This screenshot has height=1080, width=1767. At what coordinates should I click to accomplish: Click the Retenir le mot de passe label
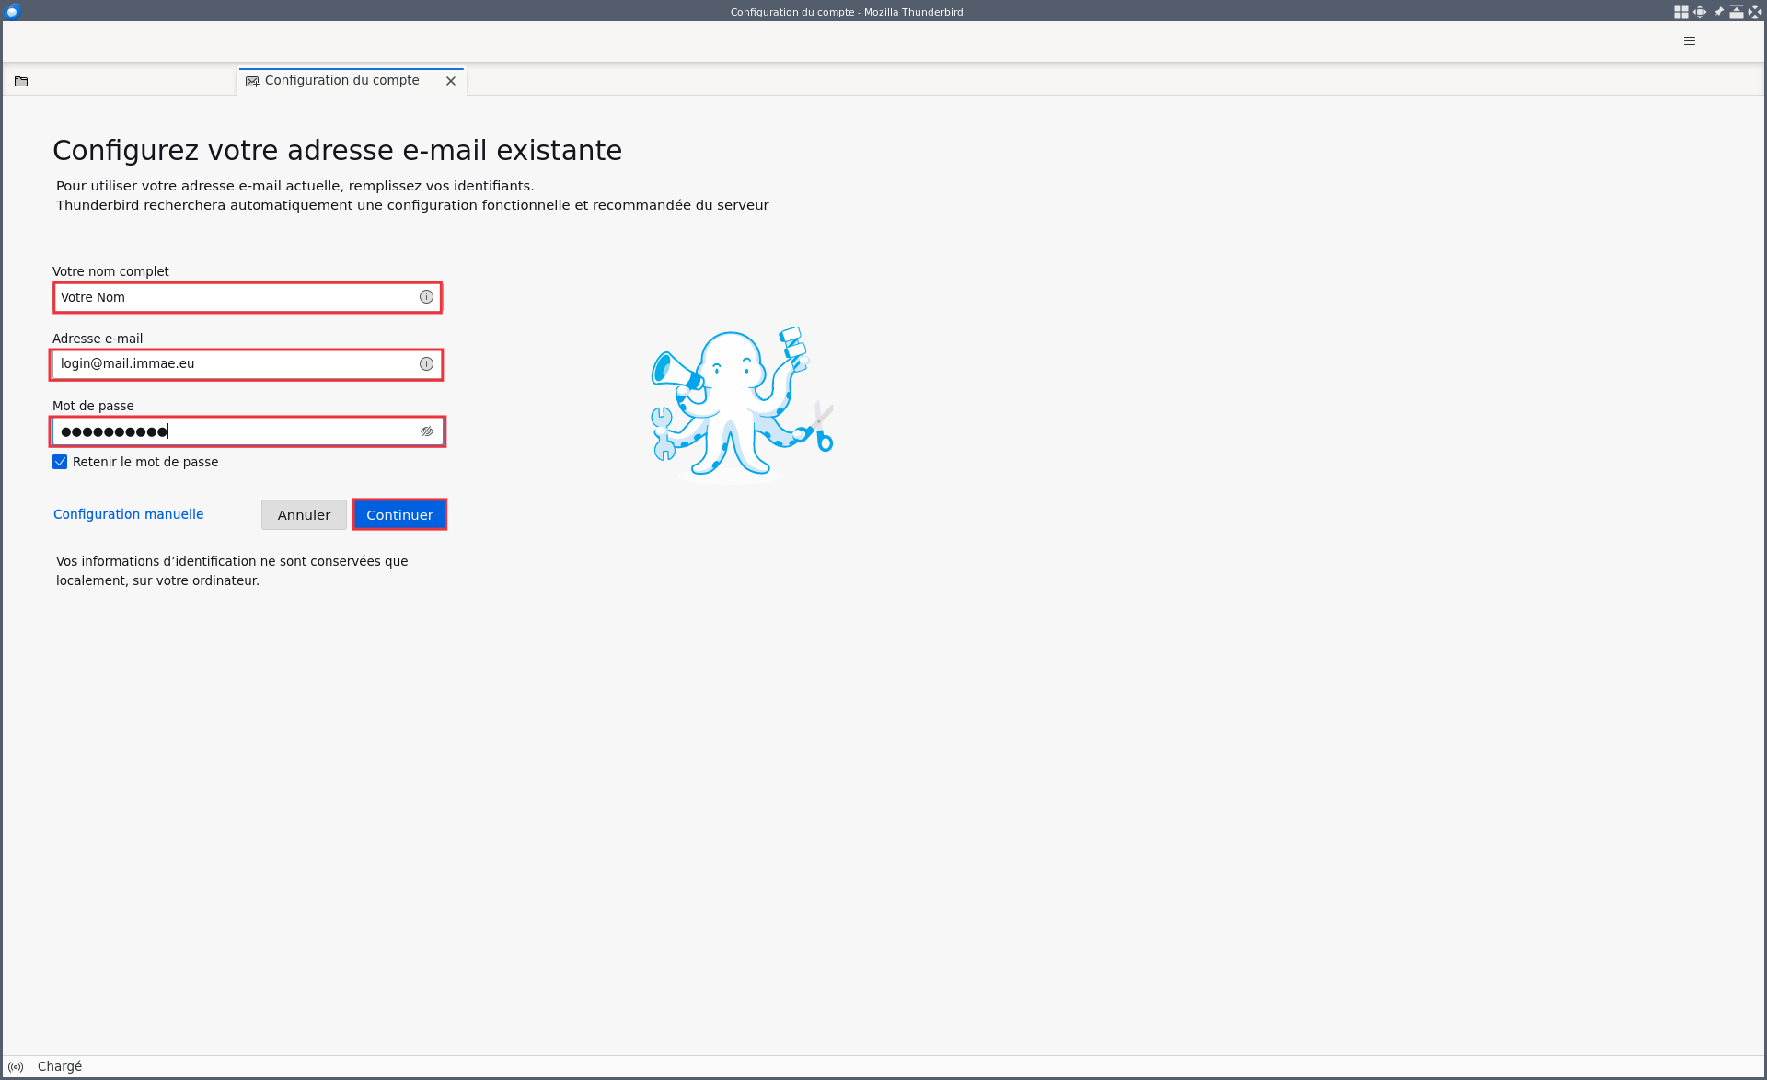pos(145,462)
